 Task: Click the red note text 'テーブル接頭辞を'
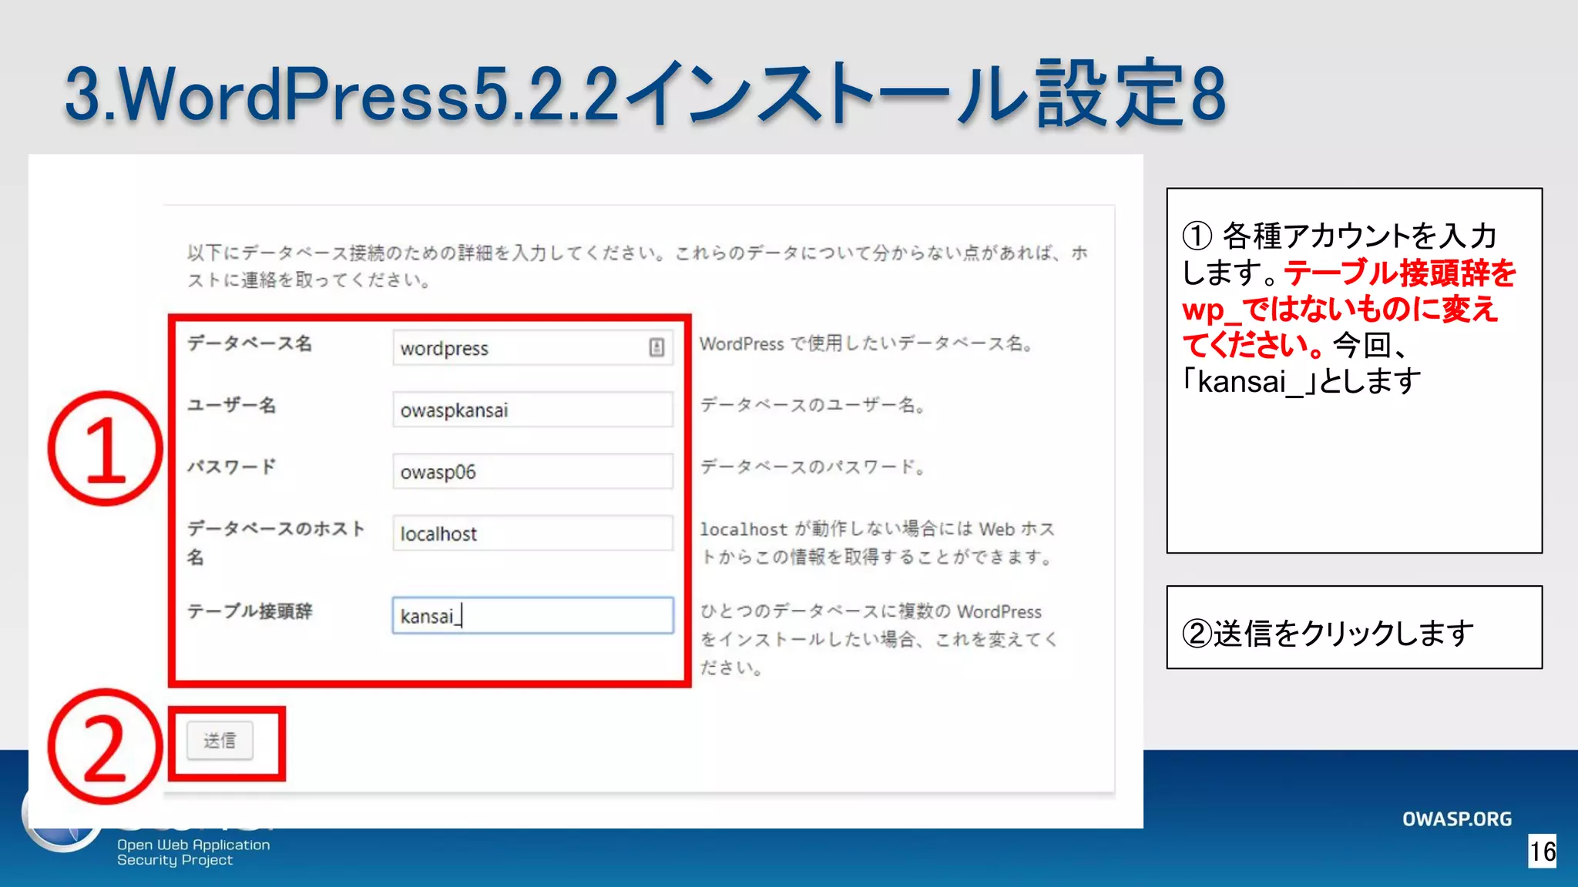point(1400,273)
